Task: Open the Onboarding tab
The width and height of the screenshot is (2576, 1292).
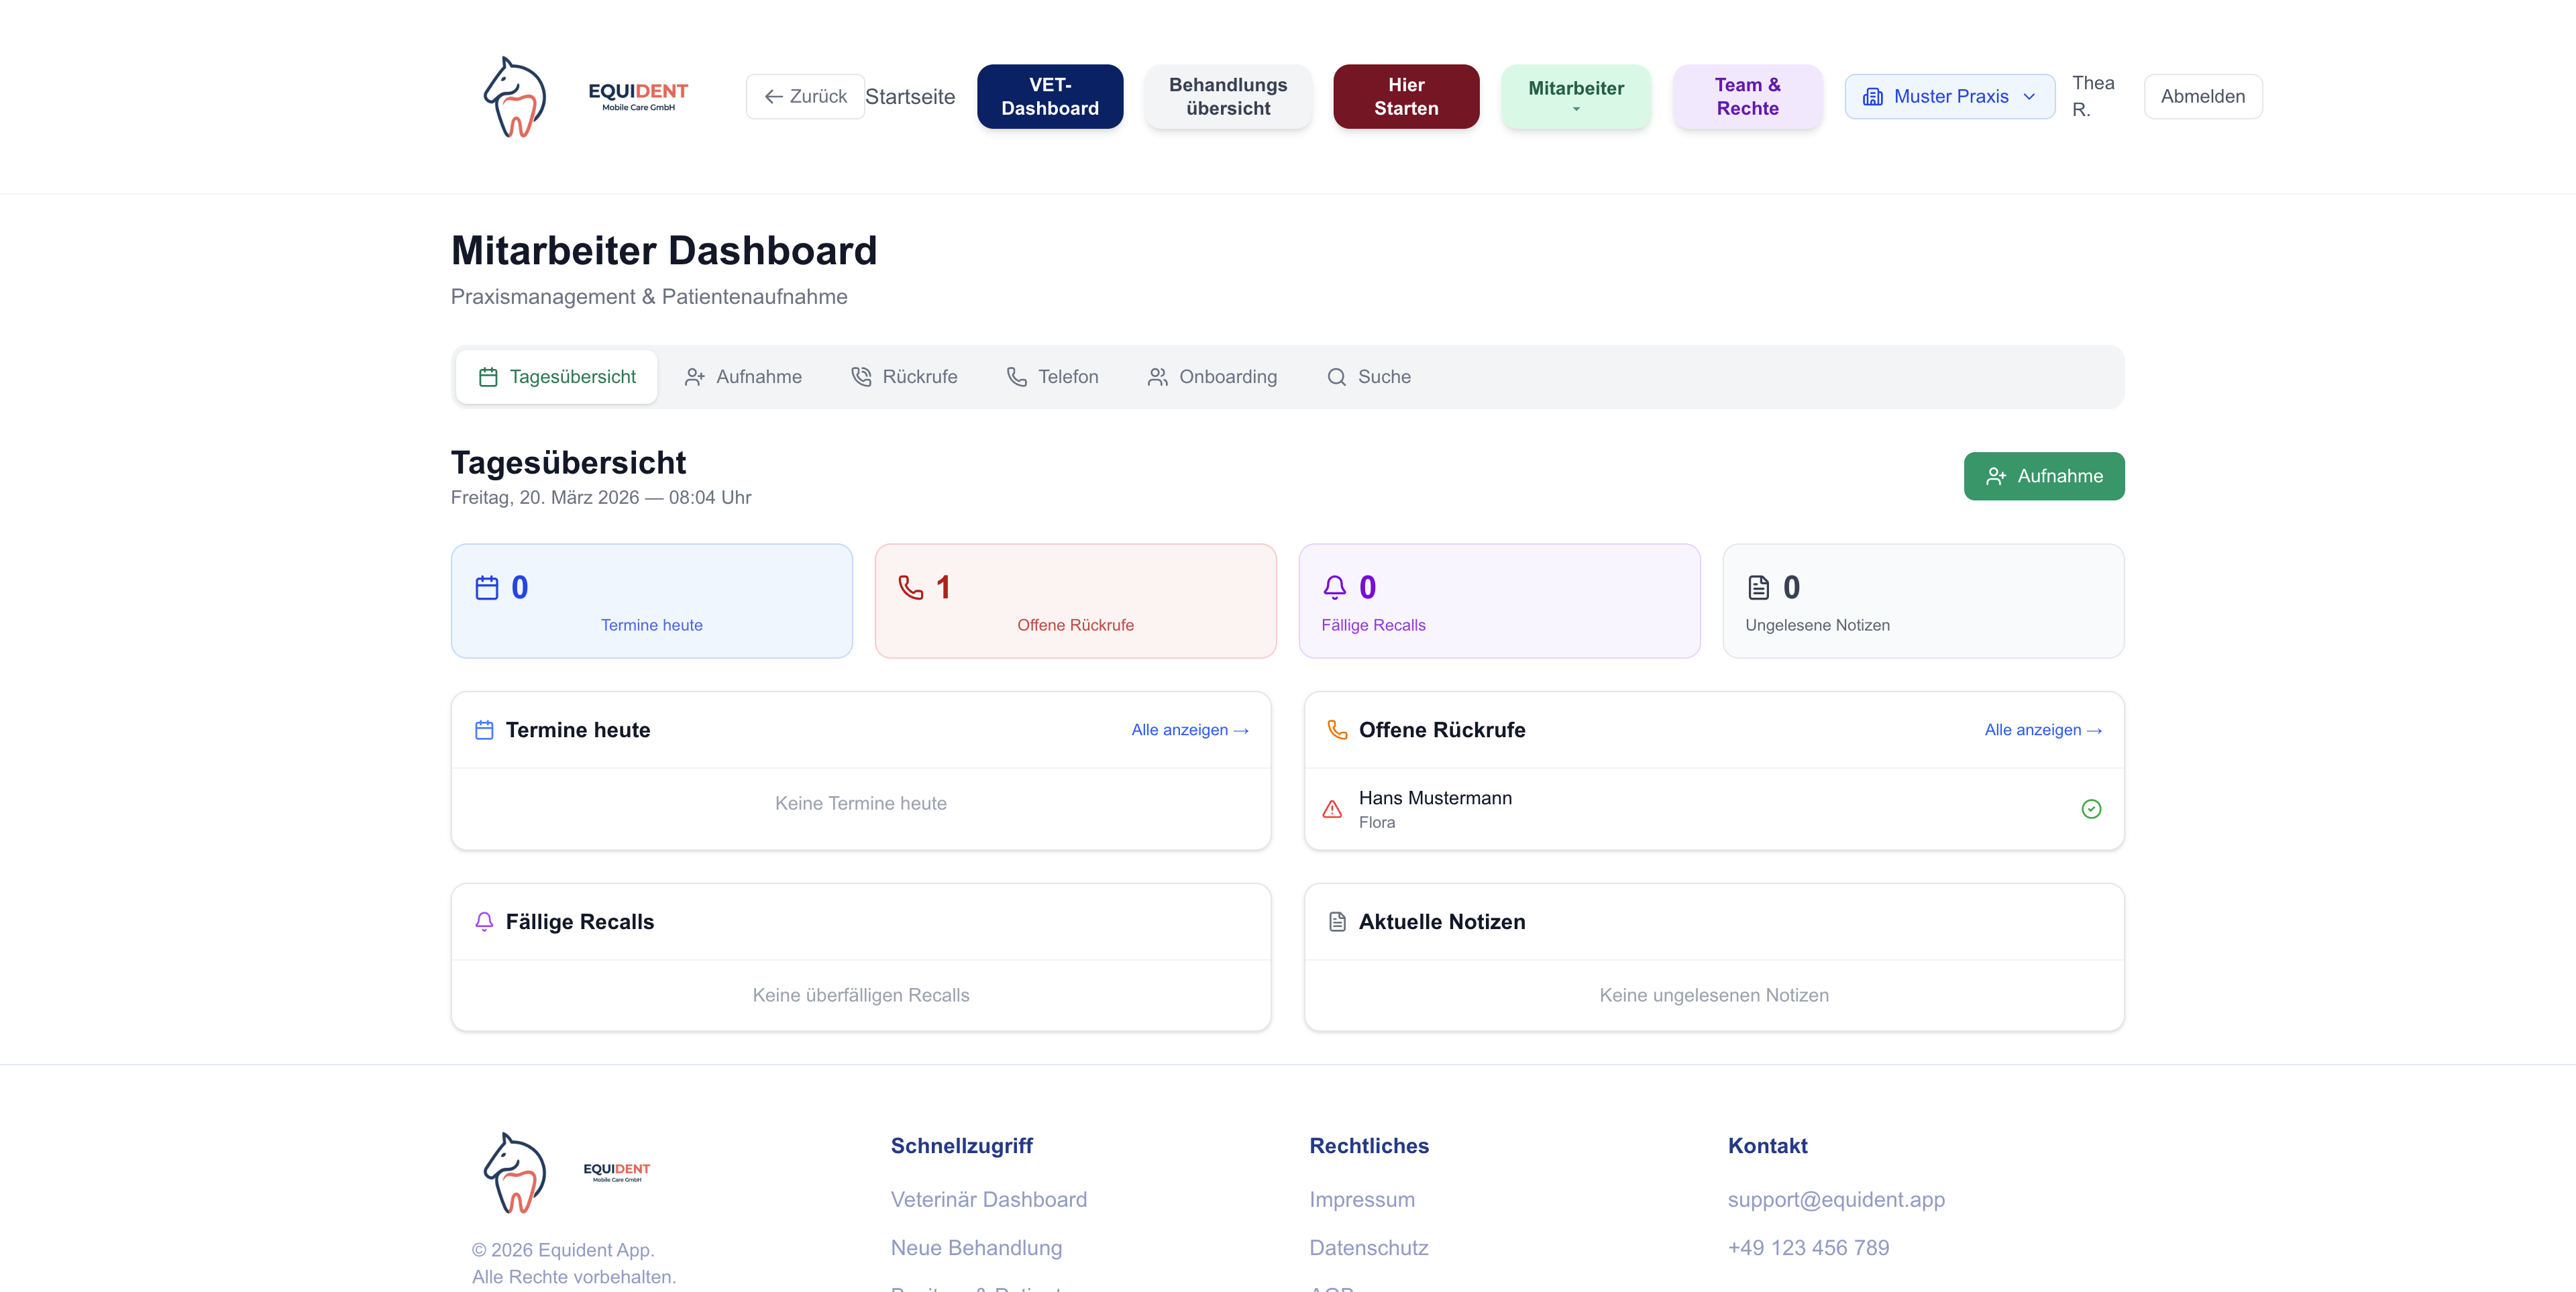Action: point(1212,377)
